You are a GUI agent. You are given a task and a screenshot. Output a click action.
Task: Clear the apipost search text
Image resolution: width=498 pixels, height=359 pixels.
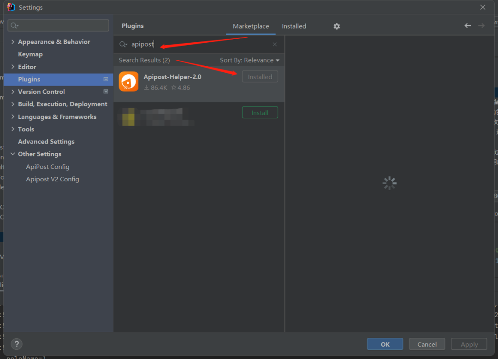[275, 44]
